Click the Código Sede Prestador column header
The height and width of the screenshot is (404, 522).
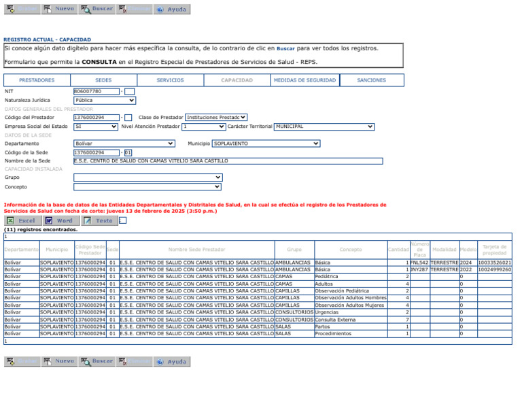tap(90, 250)
